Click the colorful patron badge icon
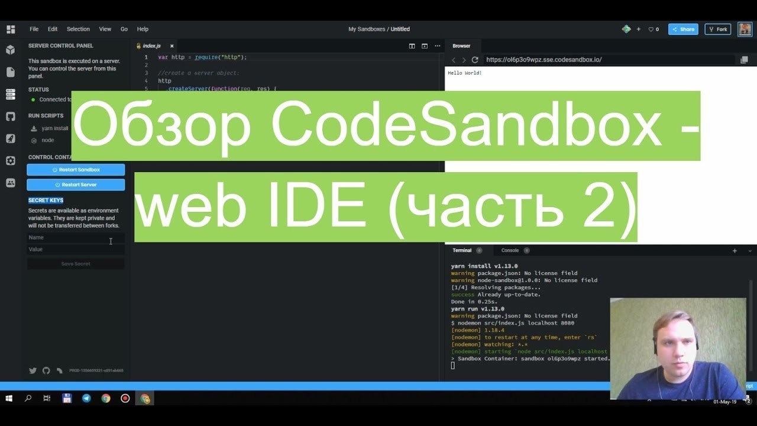Viewport: 757px width, 426px height. pos(626,29)
